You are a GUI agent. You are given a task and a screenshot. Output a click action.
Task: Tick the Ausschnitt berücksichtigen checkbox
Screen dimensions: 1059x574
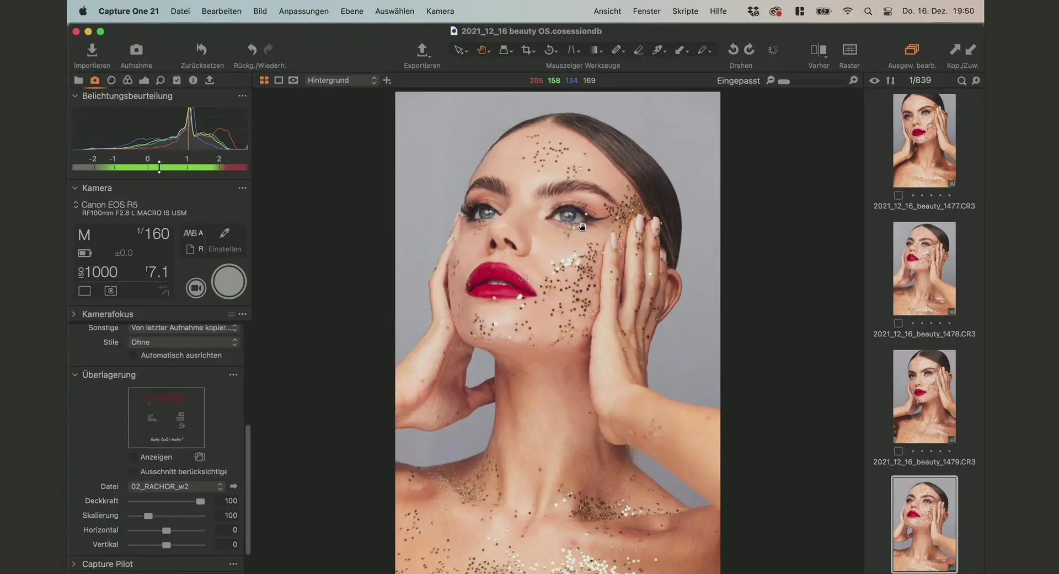click(133, 471)
